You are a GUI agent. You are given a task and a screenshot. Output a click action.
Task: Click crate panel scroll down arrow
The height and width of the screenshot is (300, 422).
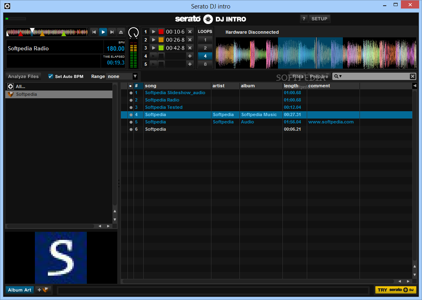tap(115, 220)
